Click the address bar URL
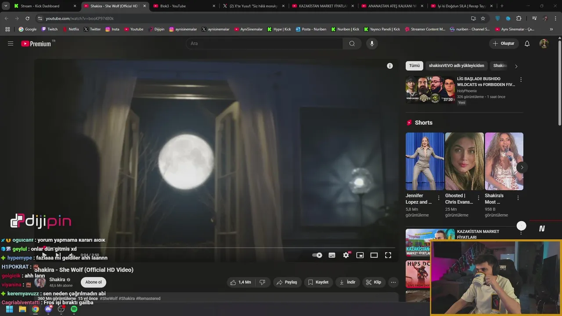Screen dimensions: 562x316 click(x=79, y=18)
